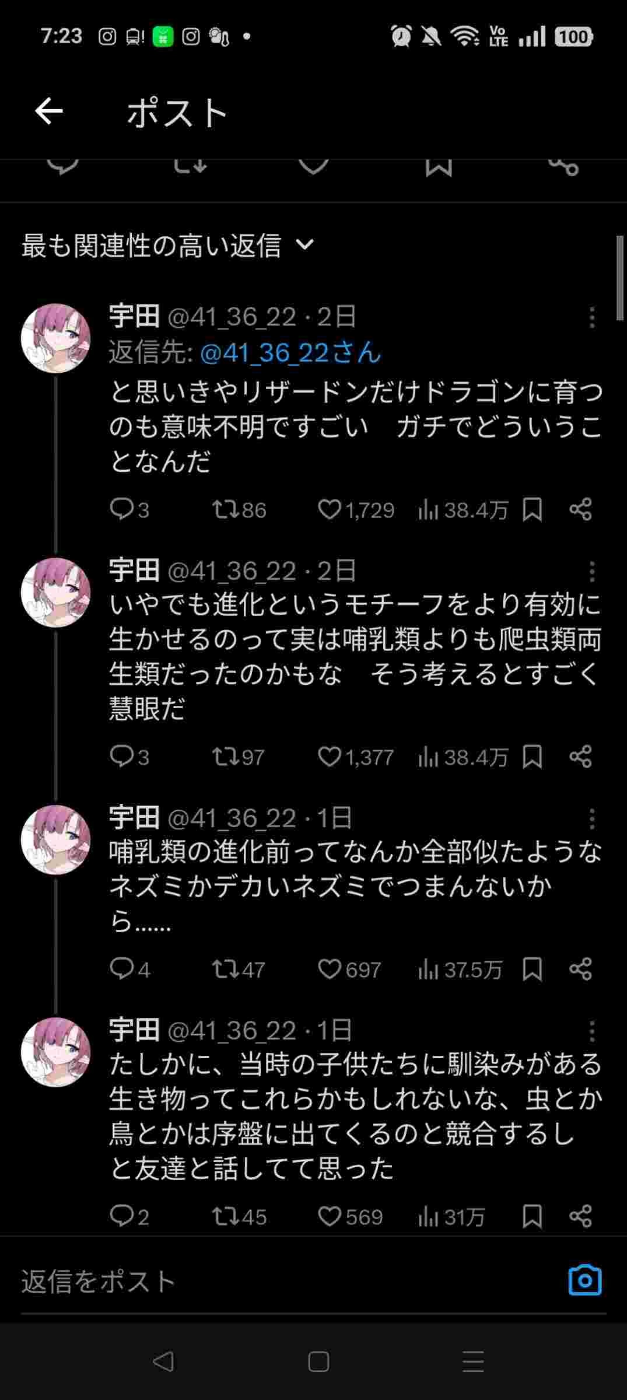Open the Android recent apps button
The width and height of the screenshot is (627, 1400).
coord(473,1361)
